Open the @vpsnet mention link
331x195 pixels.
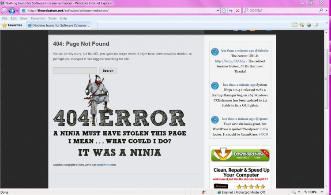pos(262,119)
